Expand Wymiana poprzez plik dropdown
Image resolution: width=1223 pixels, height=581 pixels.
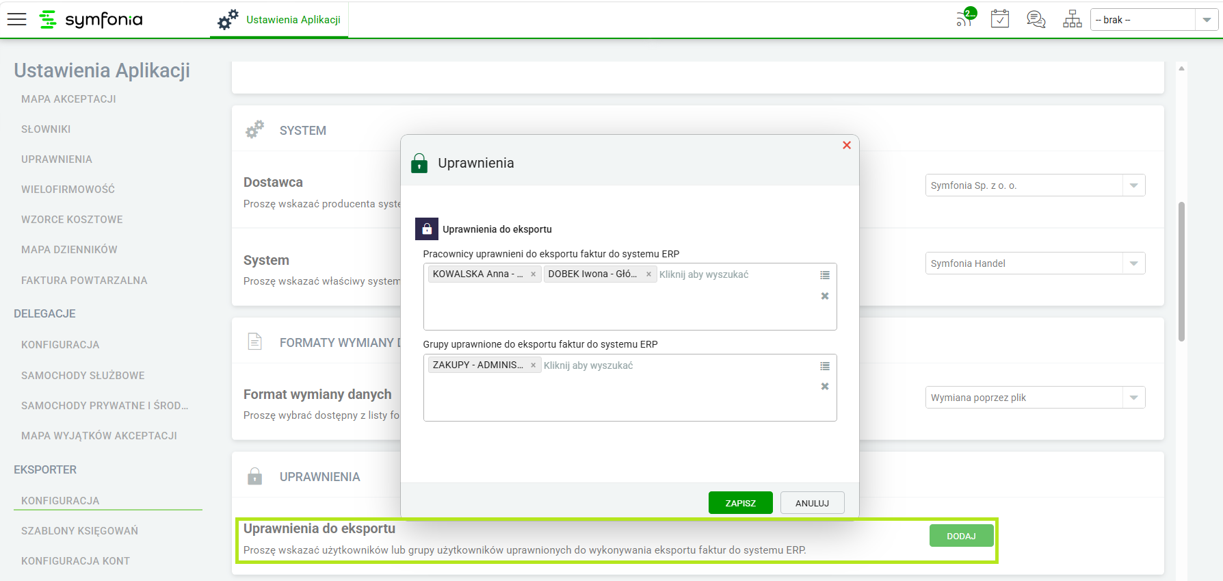click(1133, 398)
